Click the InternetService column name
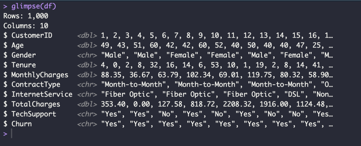This screenshot has height=146, width=361. [x=42, y=94]
